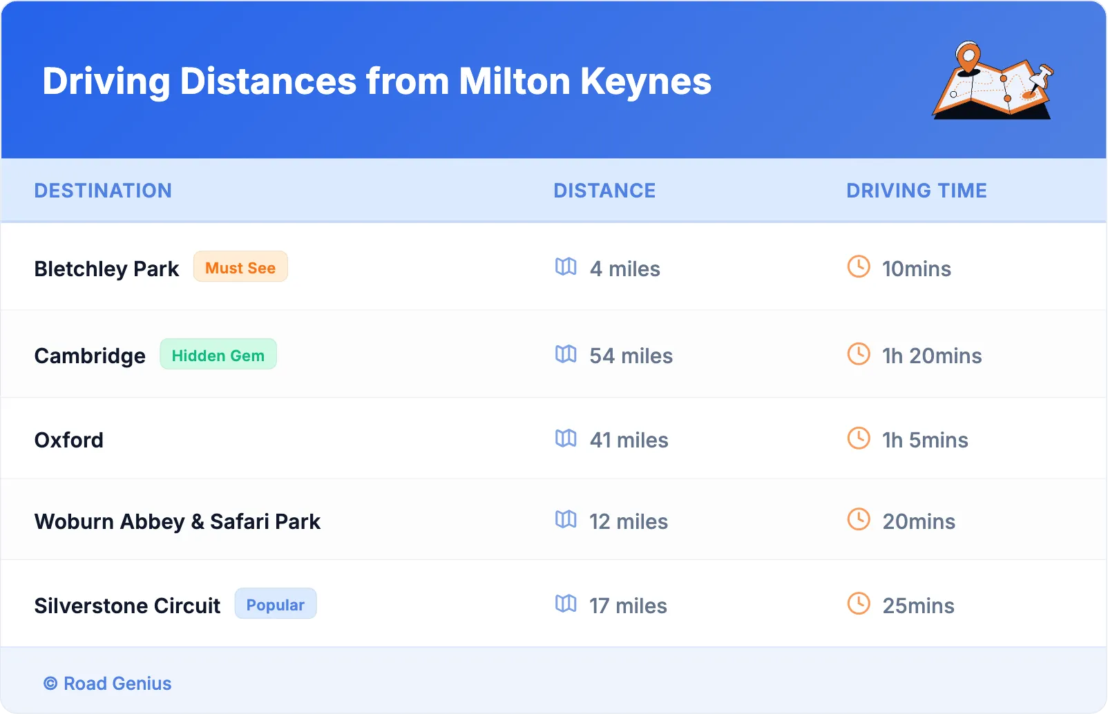
Task: Click the clock icon beside 20mins
Action: pos(859,519)
